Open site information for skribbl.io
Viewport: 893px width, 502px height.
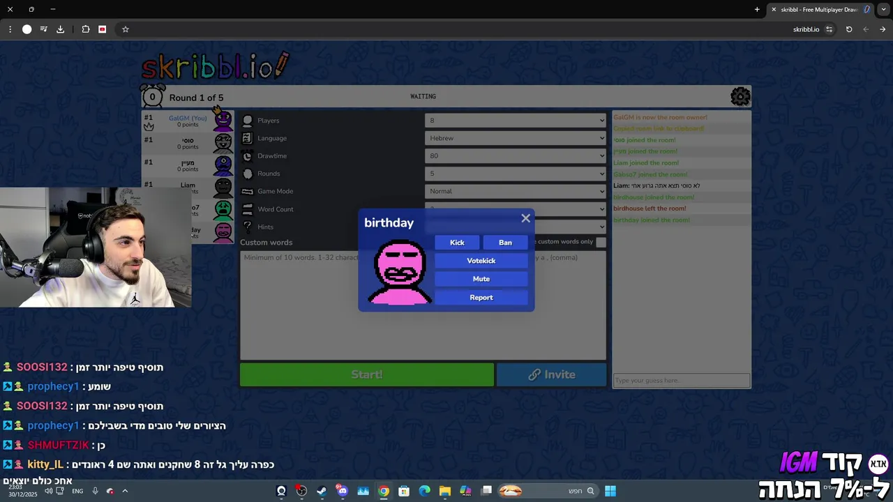tap(829, 29)
